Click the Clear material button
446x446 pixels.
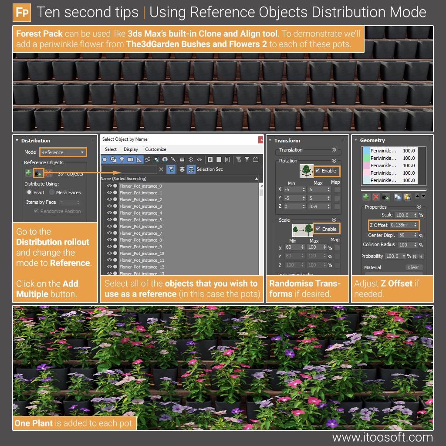coord(414,267)
